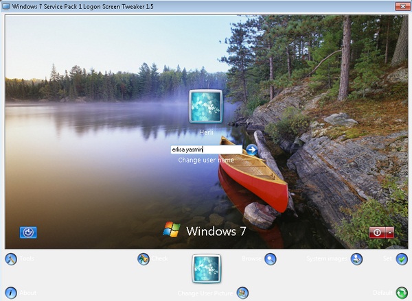Viewport: 412px width, 301px height.
Task: Click the Check label
Action: click(x=159, y=258)
